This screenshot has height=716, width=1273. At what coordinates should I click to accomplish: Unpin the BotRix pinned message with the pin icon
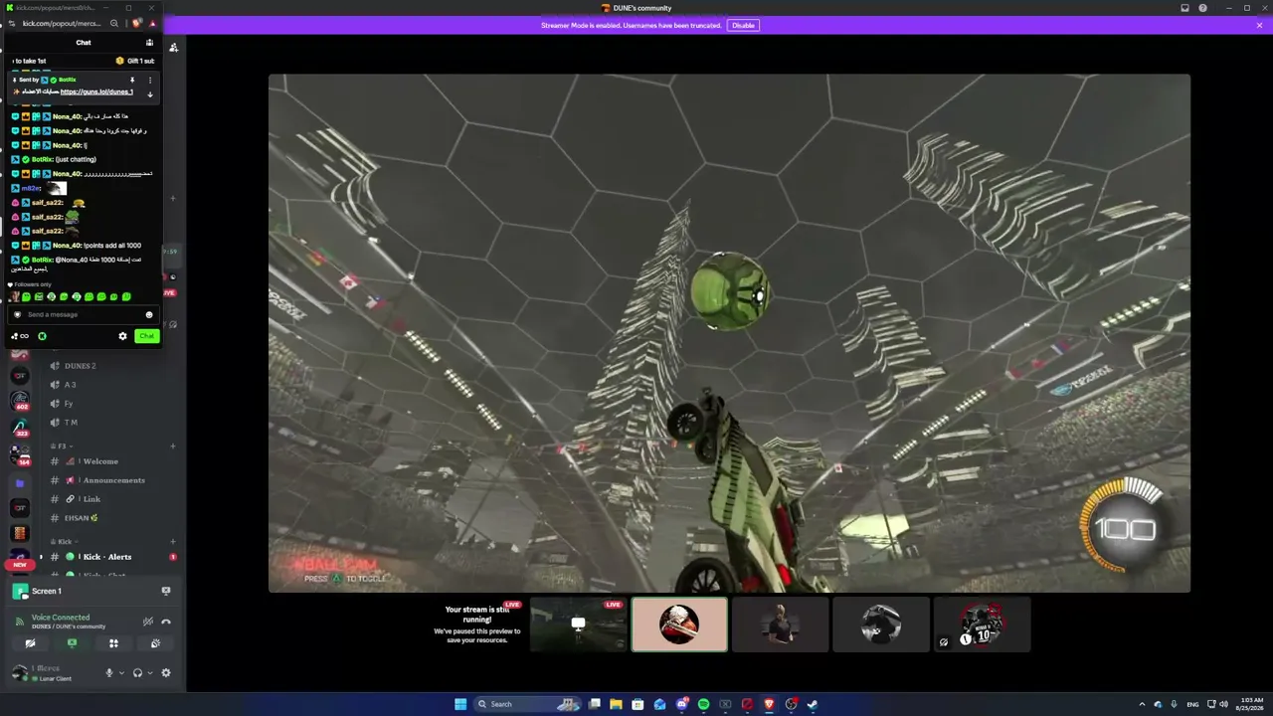coord(132,80)
